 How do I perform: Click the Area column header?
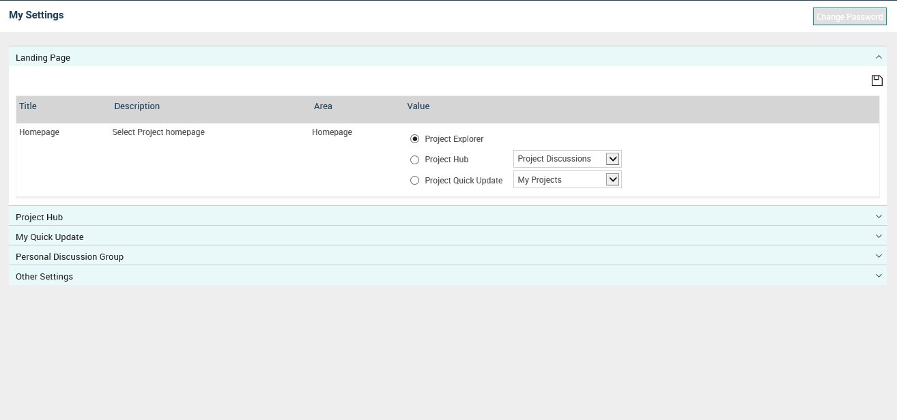pyautogui.click(x=323, y=106)
